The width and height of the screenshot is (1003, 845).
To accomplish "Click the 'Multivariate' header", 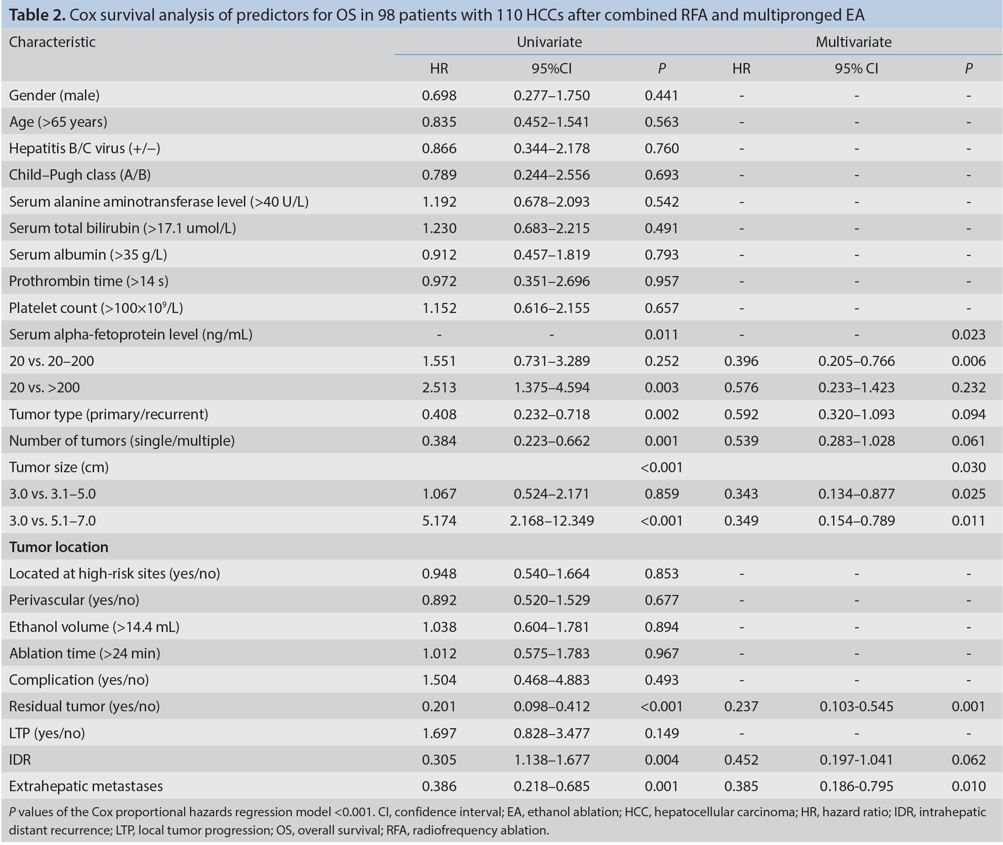I will [x=853, y=42].
